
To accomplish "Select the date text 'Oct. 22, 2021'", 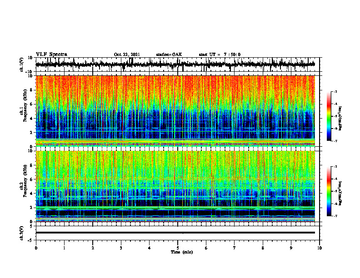I will pyautogui.click(x=127, y=55).
